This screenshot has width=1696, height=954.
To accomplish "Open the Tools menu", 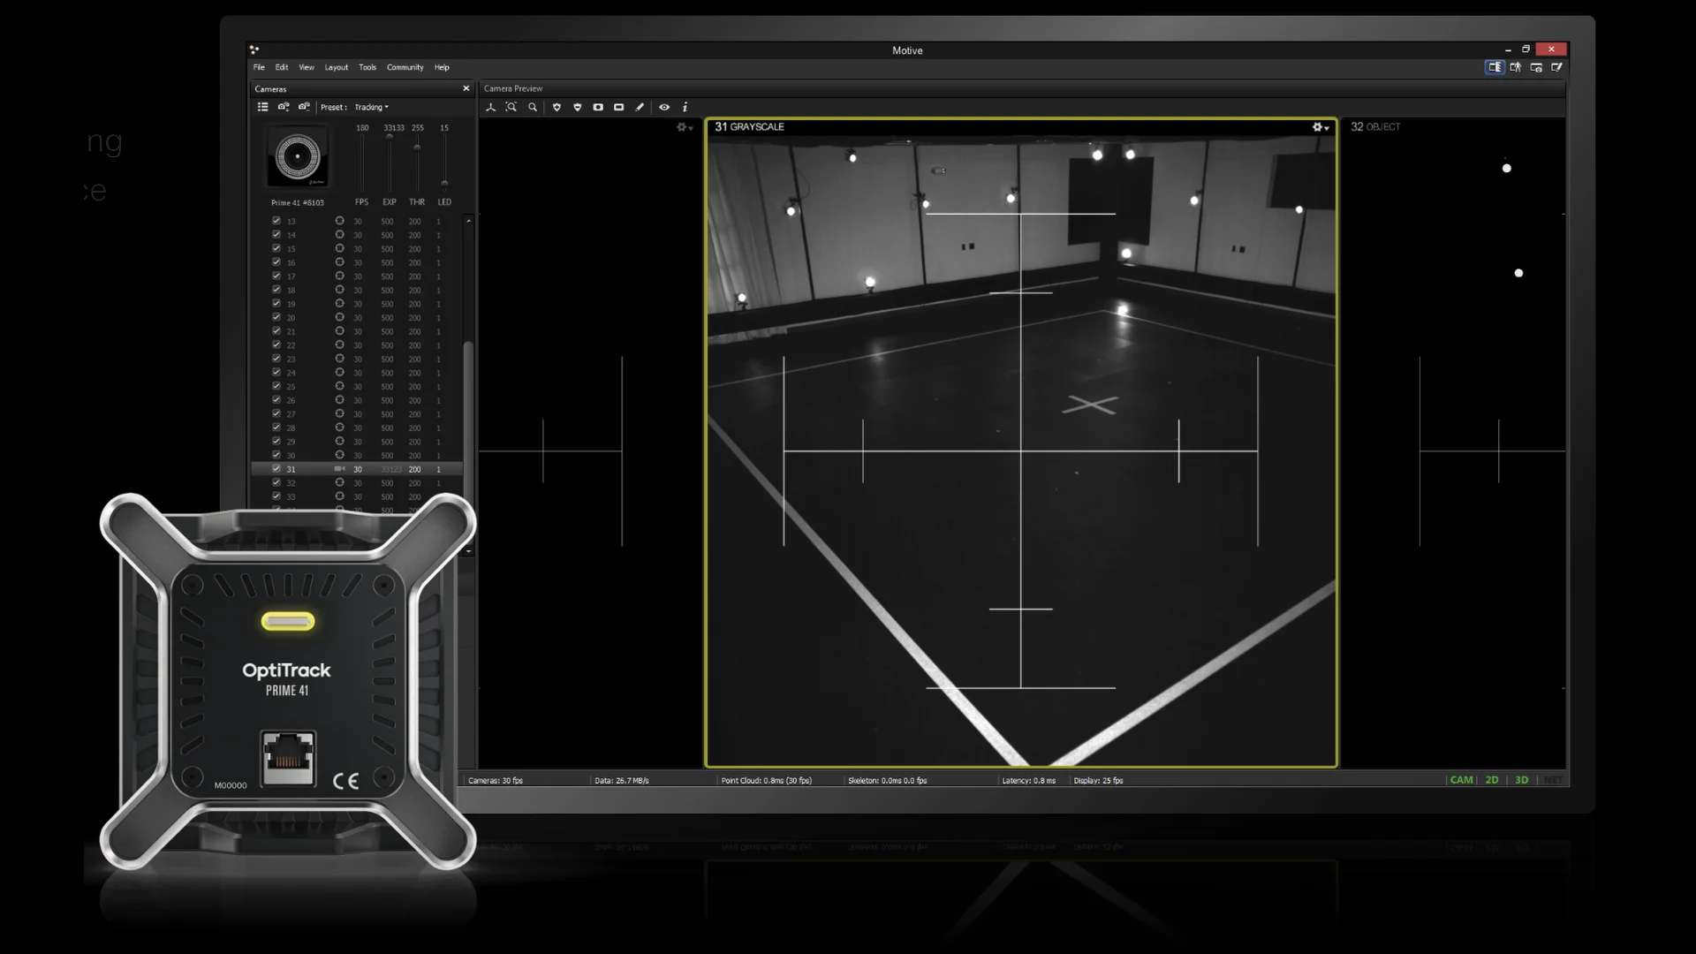I will pyautogui.click(x=367, y=67).
